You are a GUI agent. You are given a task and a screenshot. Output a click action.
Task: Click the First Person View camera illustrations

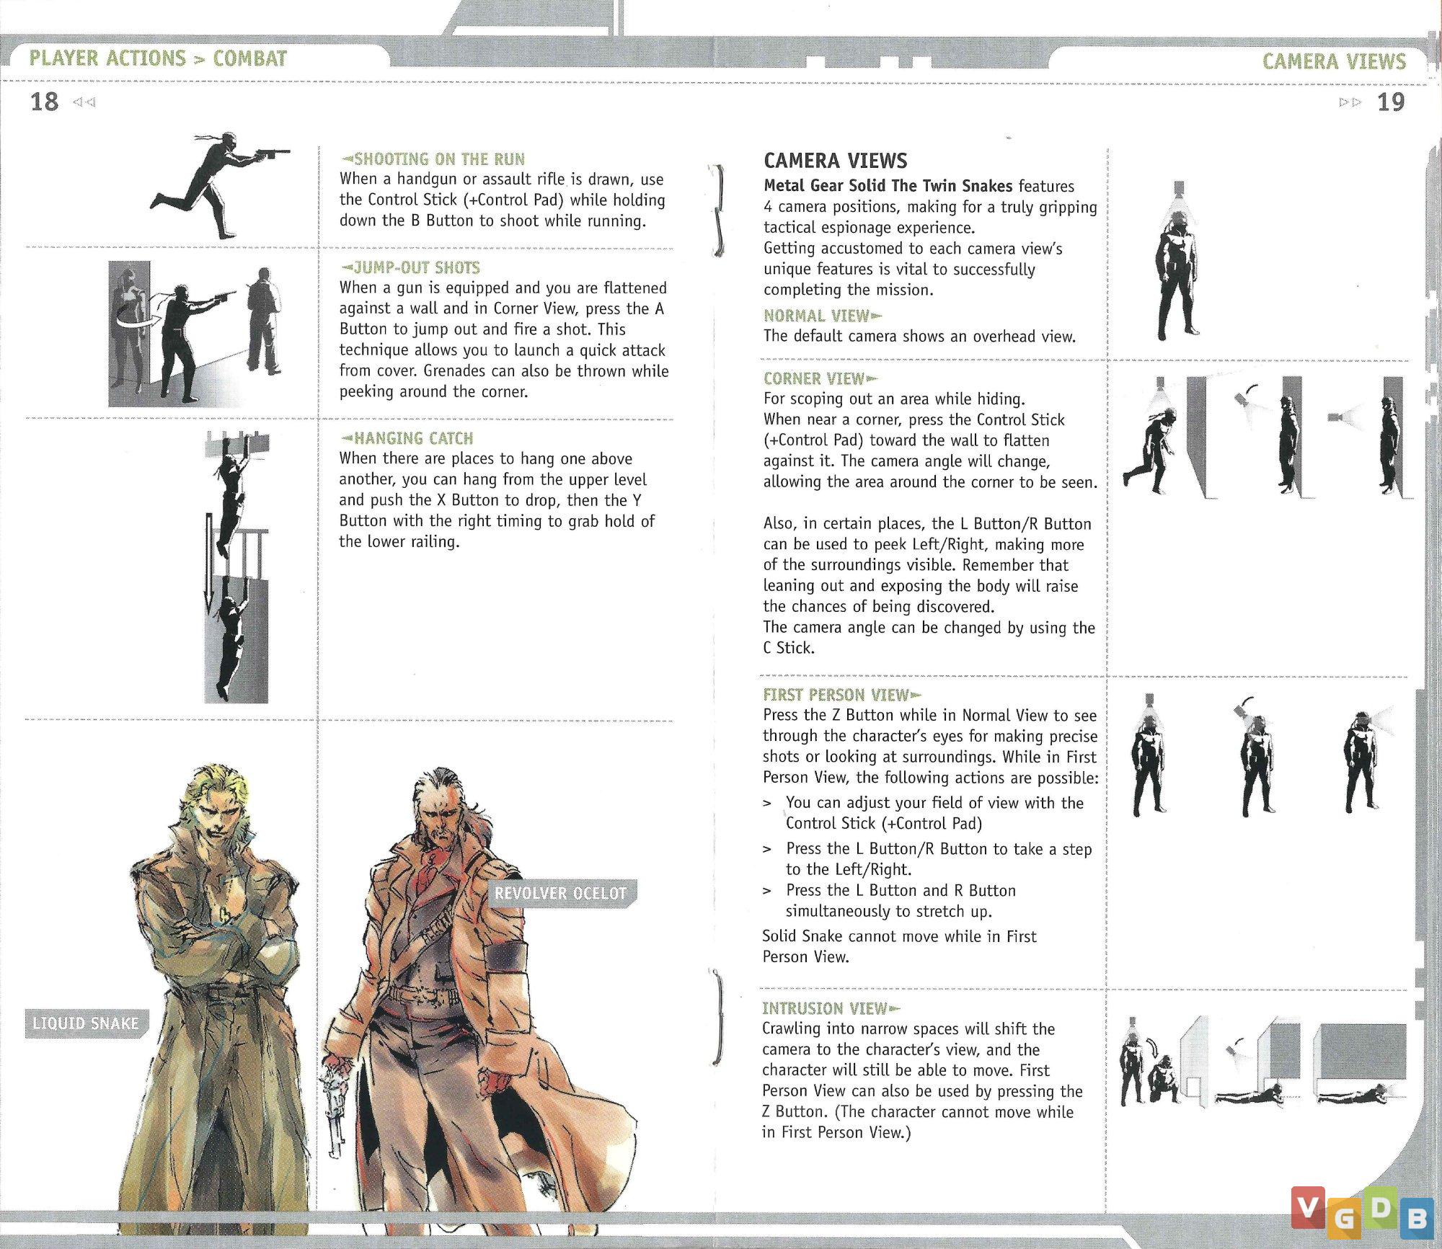click(1262, 755)
